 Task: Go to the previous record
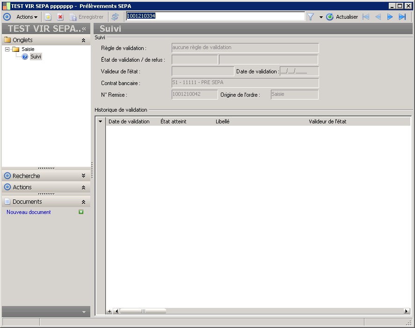[378, 17]
